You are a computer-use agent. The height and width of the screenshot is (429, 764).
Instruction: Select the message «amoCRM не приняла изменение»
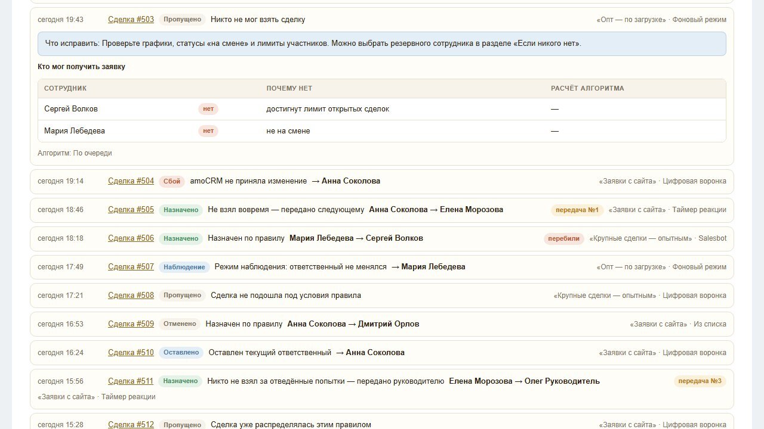(x=248, y=181)
